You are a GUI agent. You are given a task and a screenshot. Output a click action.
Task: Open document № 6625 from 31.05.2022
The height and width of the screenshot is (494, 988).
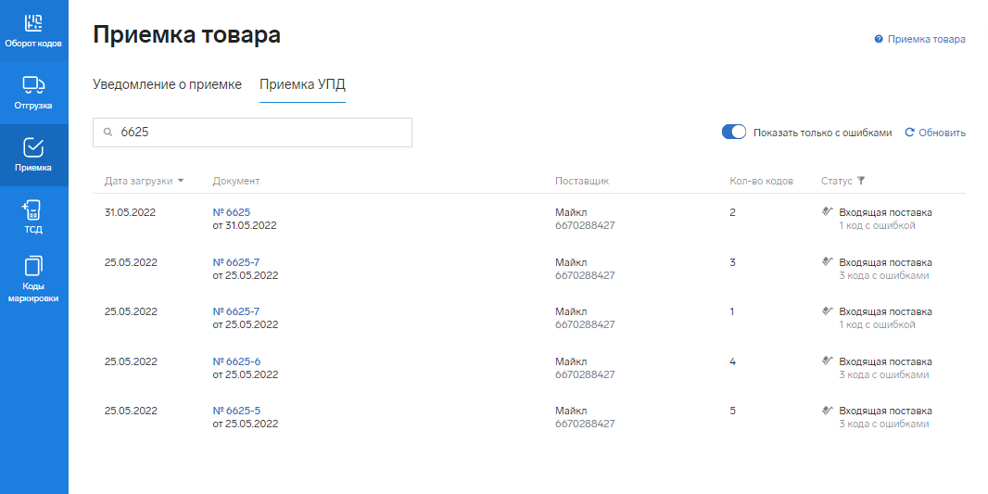click(x=231, y=212)
